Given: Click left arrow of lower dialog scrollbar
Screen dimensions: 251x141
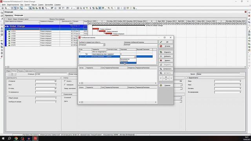Looking at the screenshot, I should pos(80,102).
